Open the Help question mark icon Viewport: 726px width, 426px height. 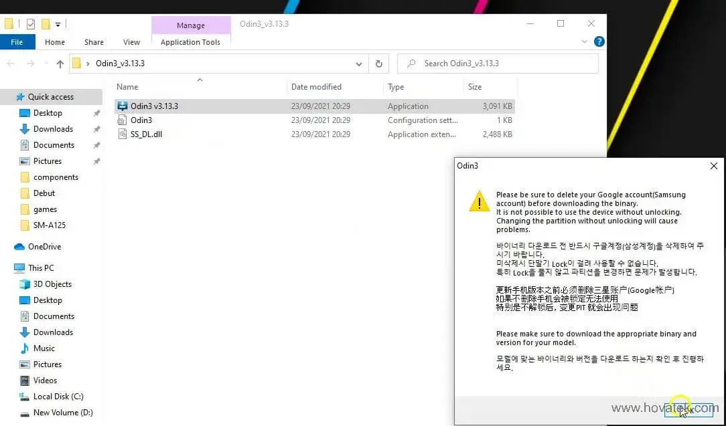coord(599,41)
